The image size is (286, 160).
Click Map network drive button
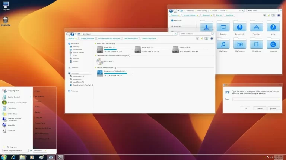tap(131, 39)
